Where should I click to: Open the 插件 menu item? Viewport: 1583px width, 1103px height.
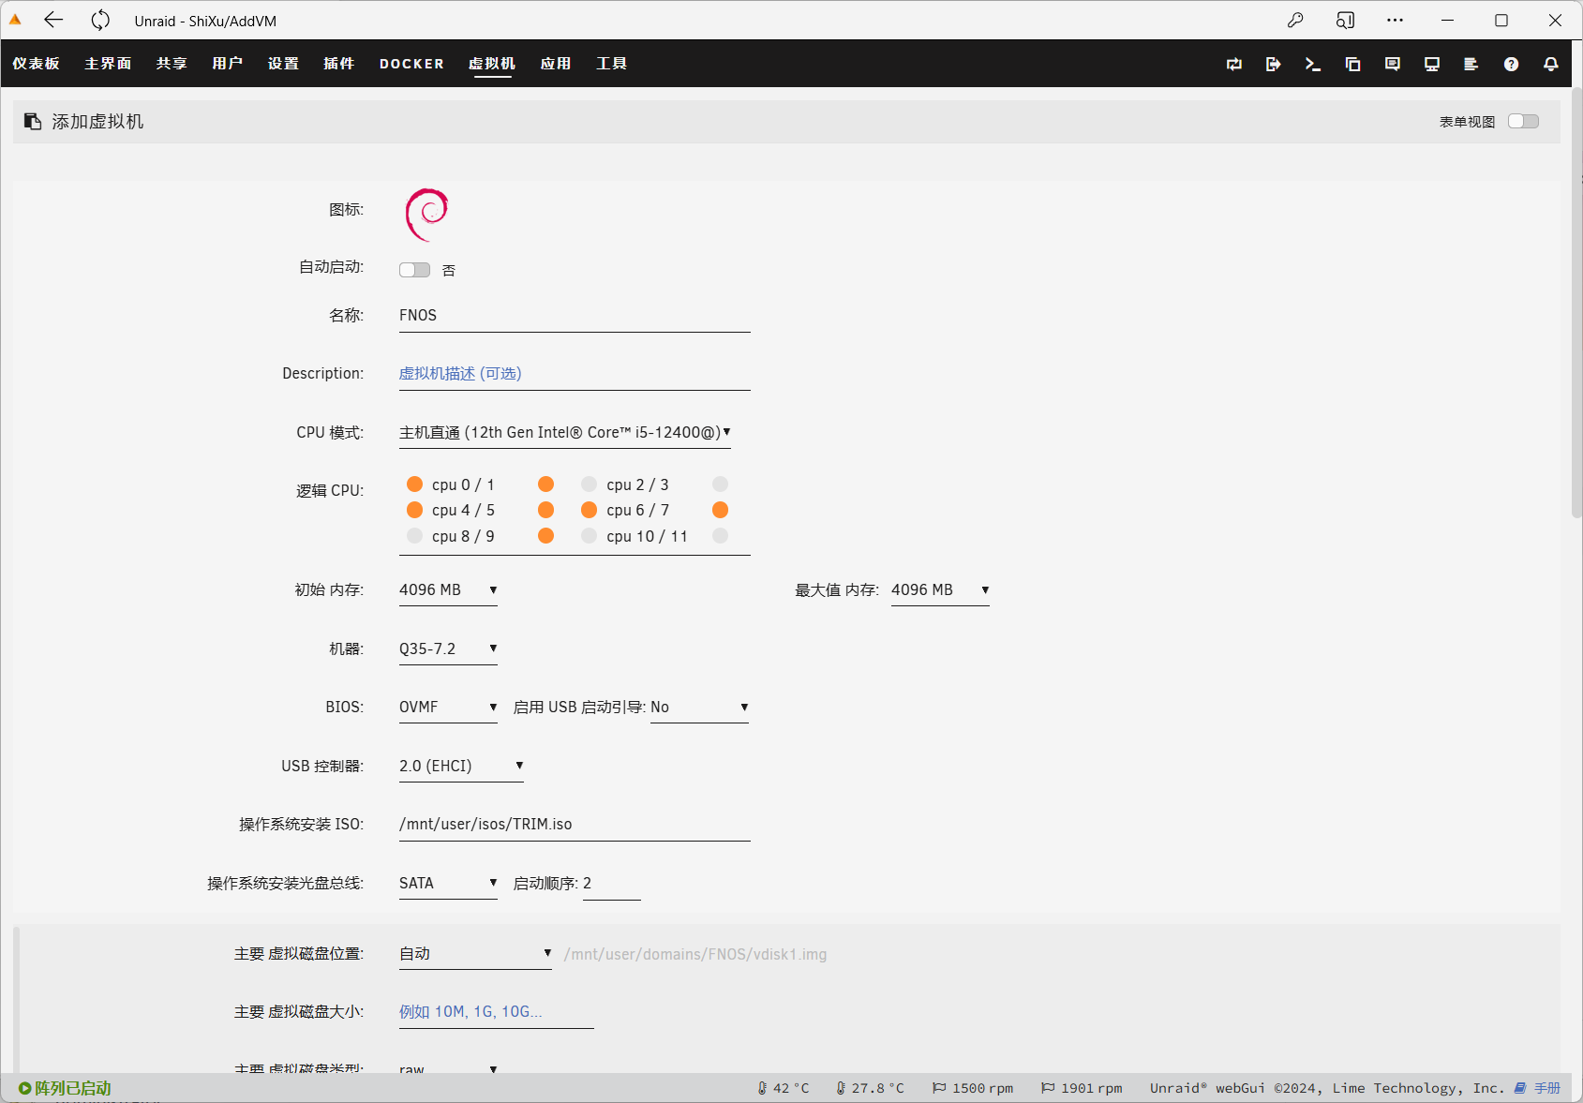338,64
